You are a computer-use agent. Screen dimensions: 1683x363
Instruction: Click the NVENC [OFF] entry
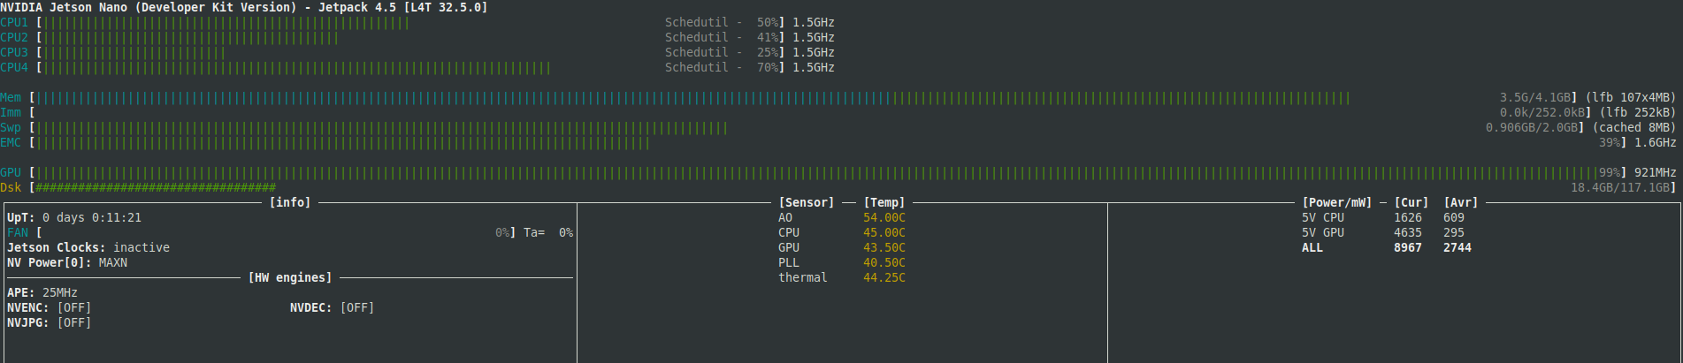click(50, 308)
